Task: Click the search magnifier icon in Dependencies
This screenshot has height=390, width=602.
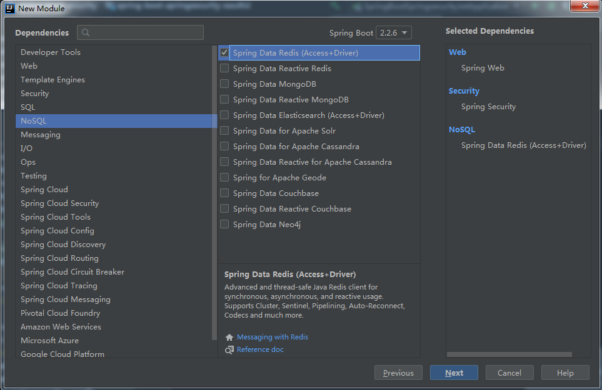Action: point(86,32)
